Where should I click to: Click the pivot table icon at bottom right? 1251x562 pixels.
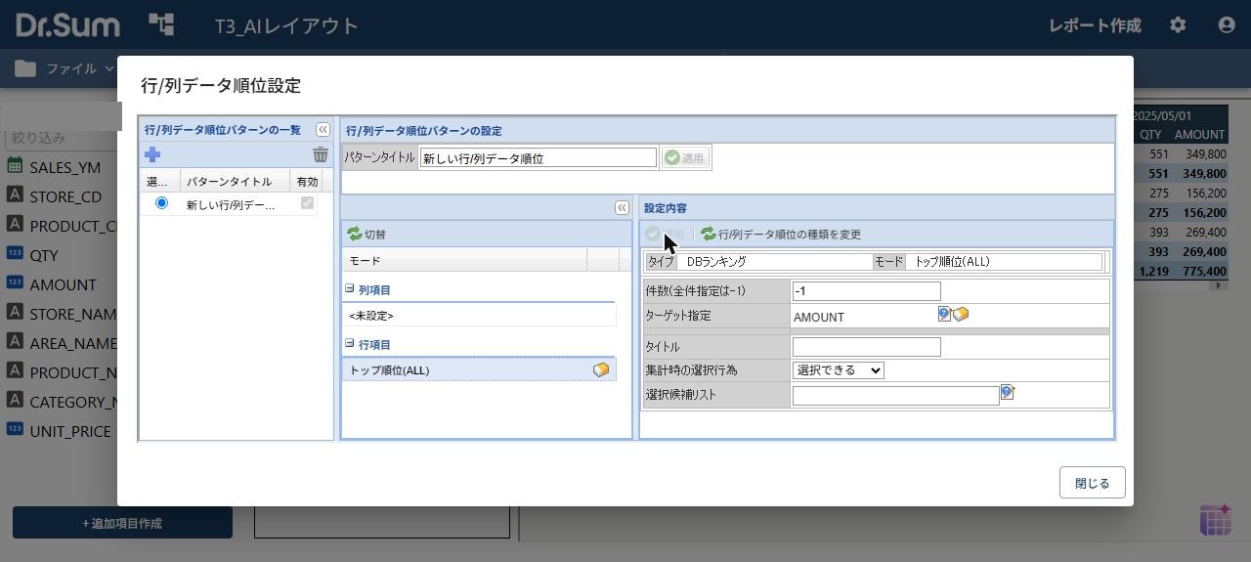1215,520
